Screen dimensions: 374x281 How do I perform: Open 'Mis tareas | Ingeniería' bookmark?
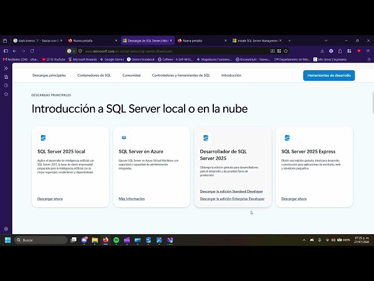(x=330, y=59)
